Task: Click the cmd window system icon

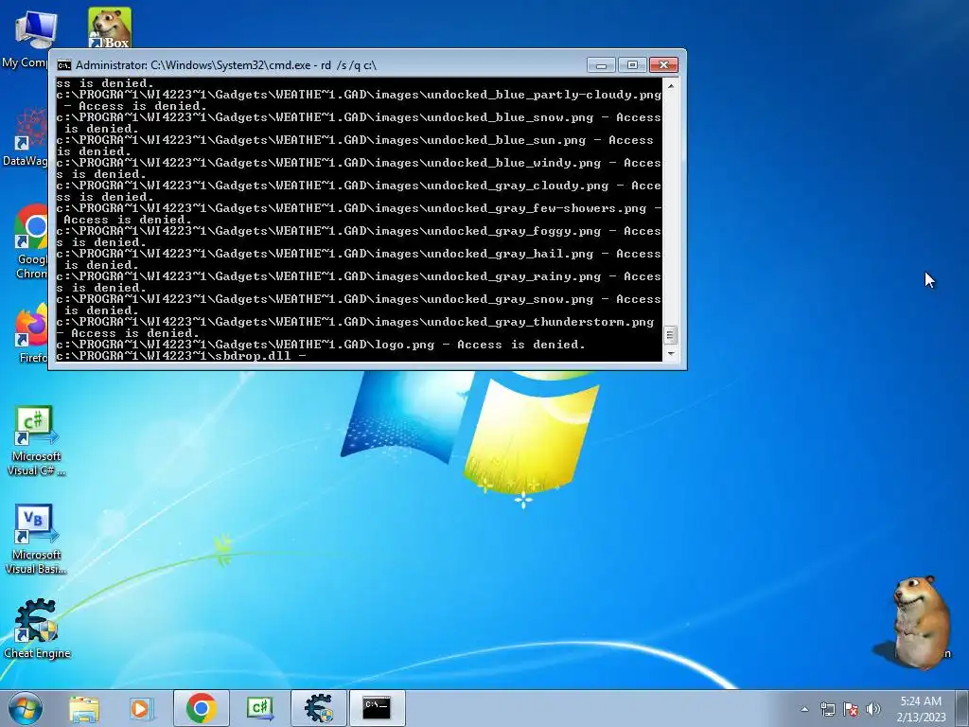Action: 63,65
